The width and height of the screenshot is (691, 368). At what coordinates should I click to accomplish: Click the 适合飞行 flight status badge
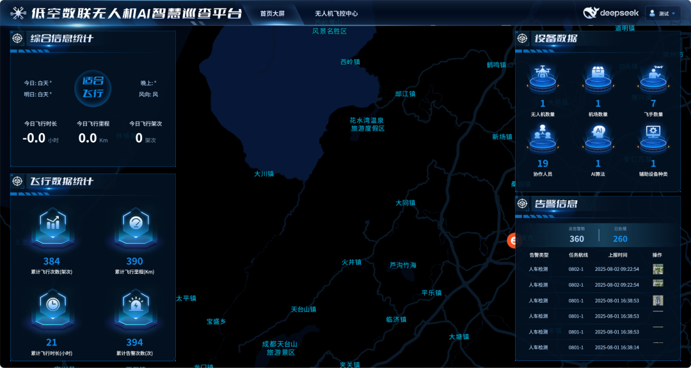coord(93,87)
